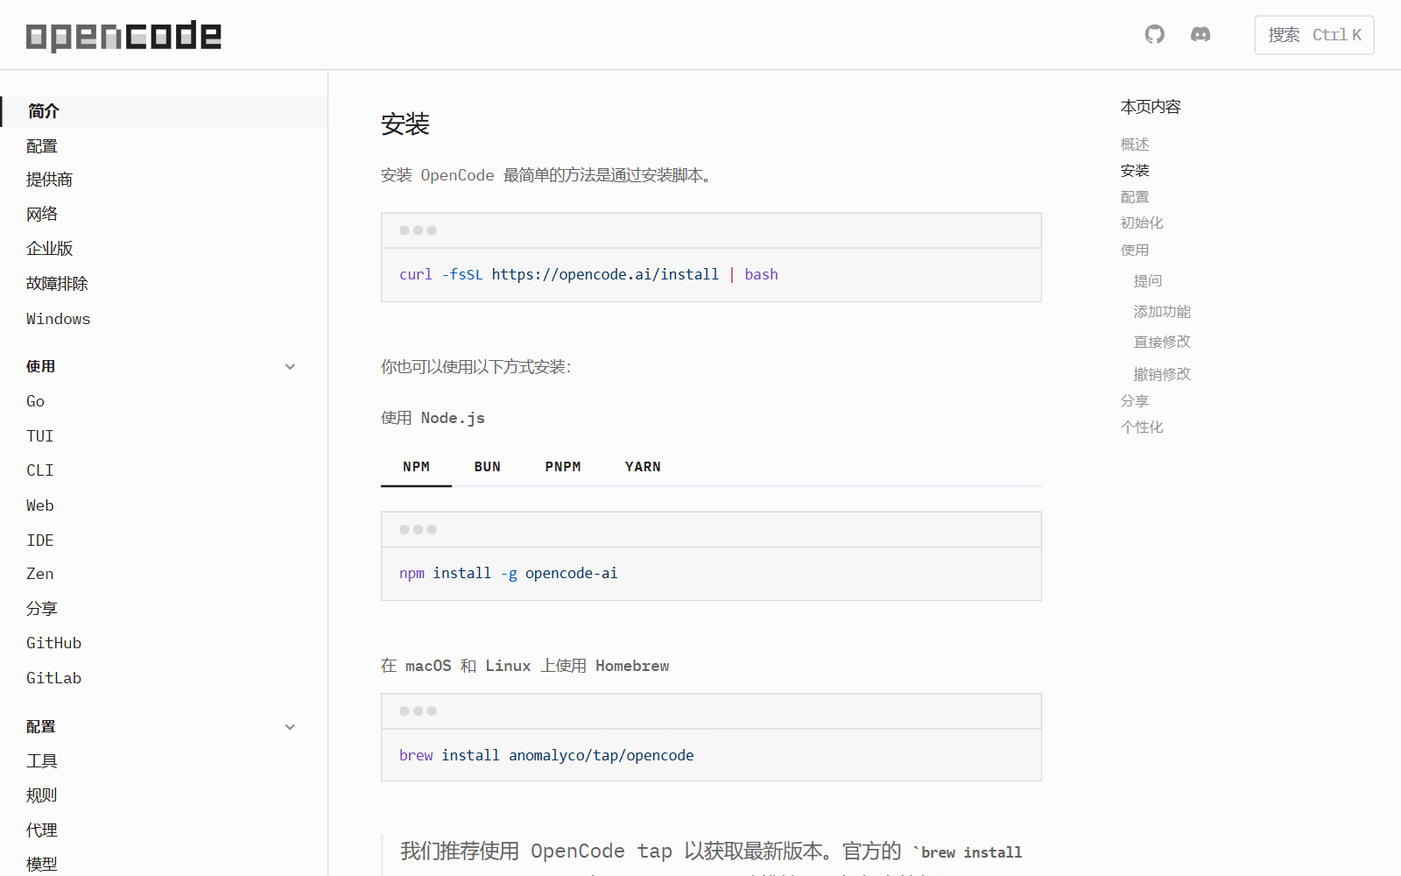This screenshot has width=1401, height=876.
Task: Open Windows sidebar page
Action: tap(59, 319)
